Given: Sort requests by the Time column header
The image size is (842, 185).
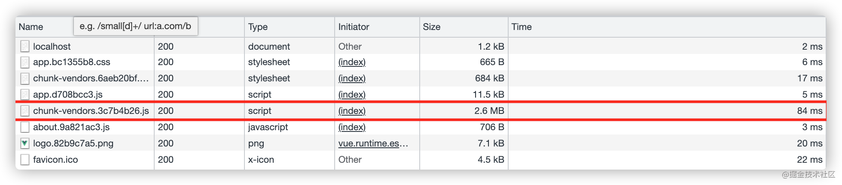Looking at the screenshot, I should (x=521, y=27).
